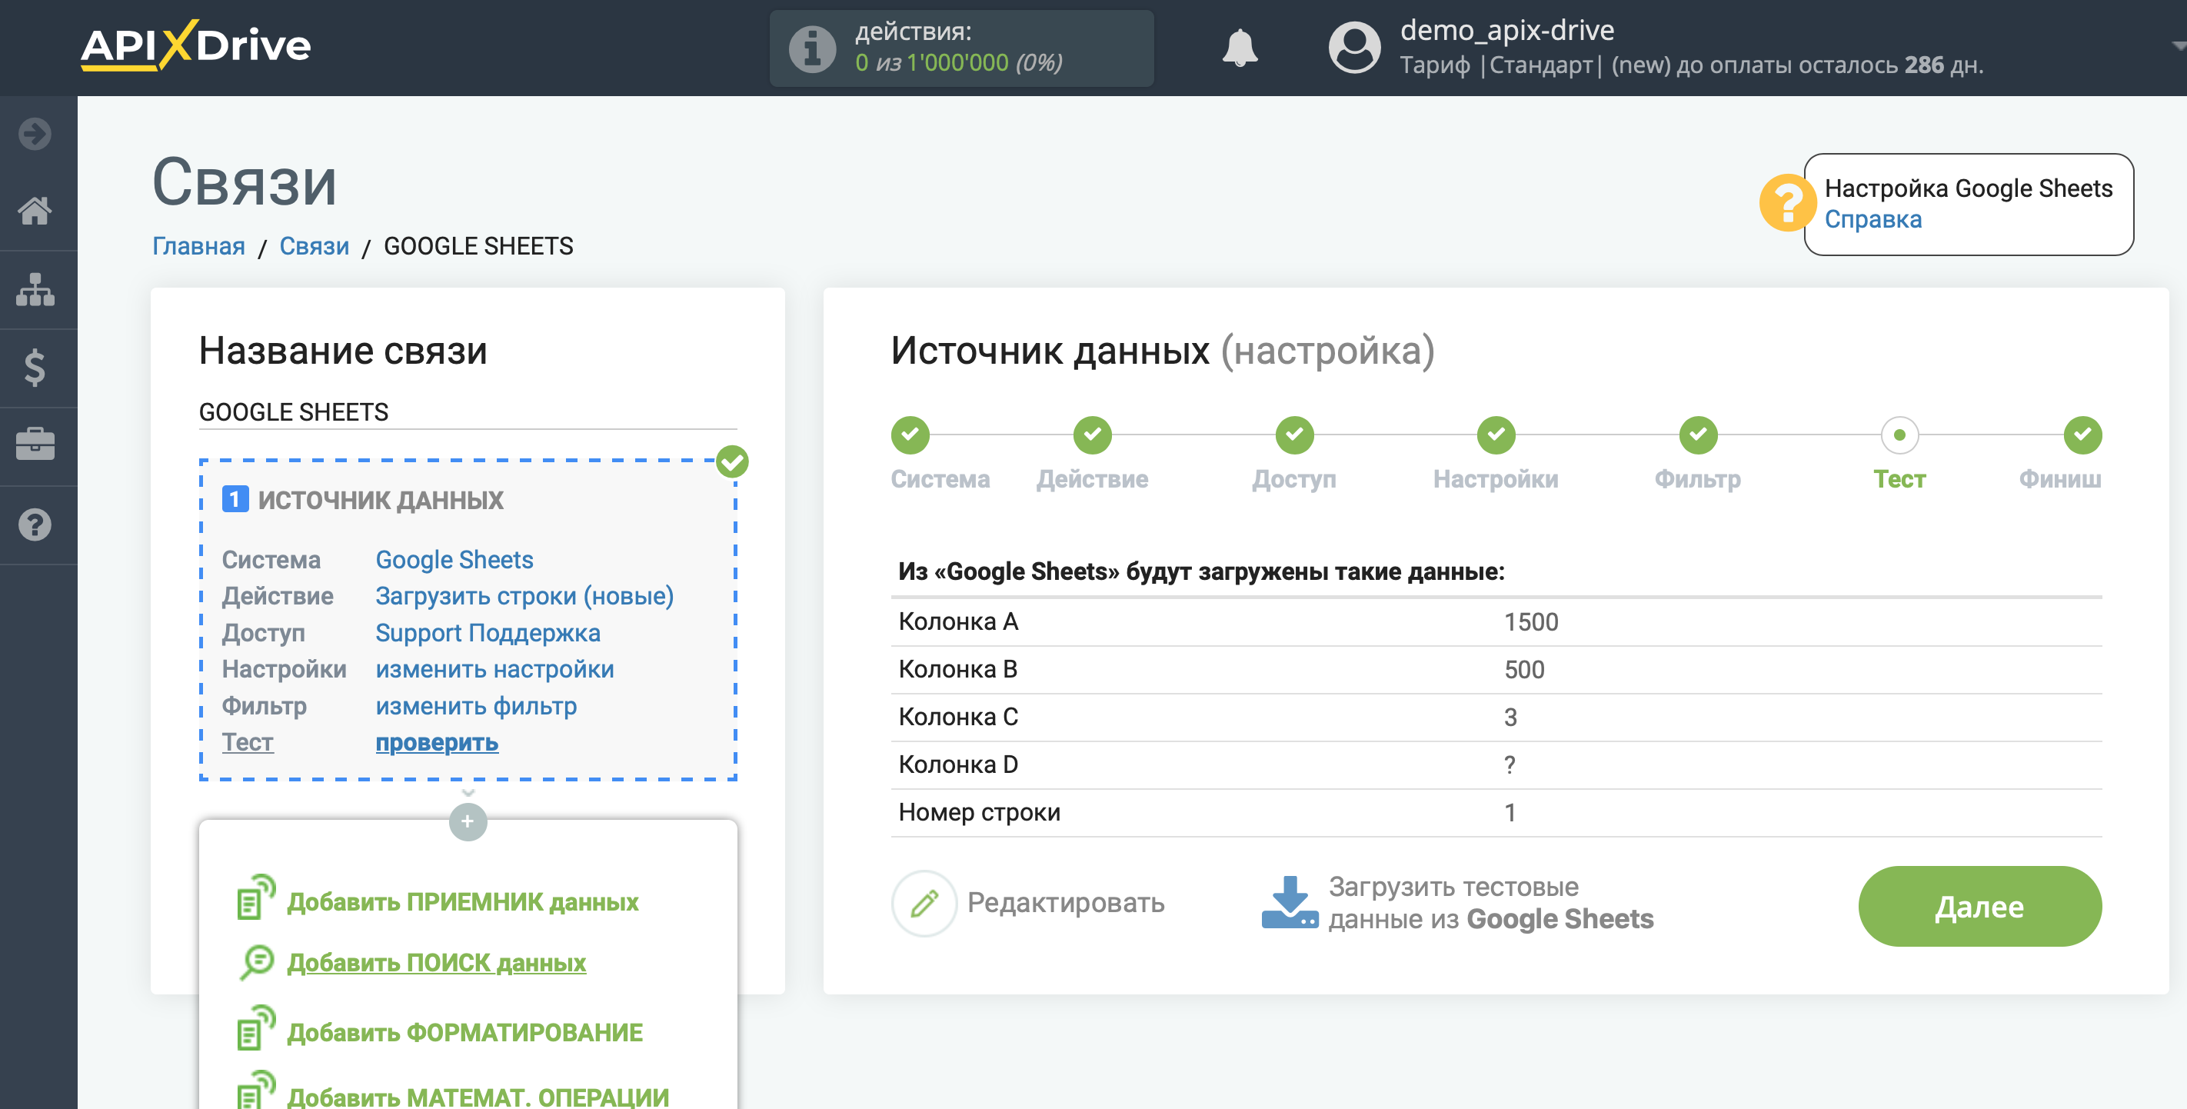Click the Колонка A value 1500

1532,622
